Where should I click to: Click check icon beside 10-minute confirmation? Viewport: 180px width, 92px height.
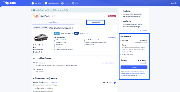pyautogui.click(x=54, y=40)
